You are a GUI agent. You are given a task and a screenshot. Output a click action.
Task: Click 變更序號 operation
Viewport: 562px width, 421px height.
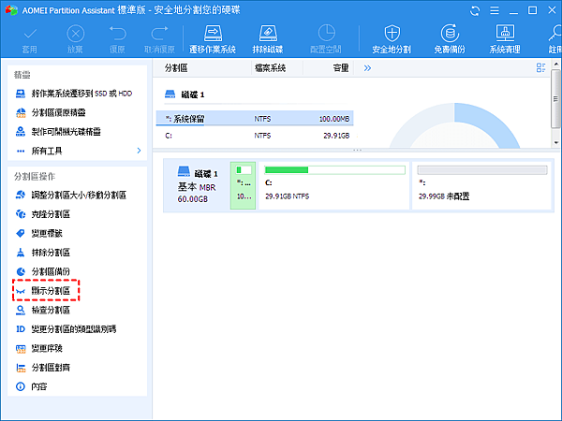click(x=39, y=348)
